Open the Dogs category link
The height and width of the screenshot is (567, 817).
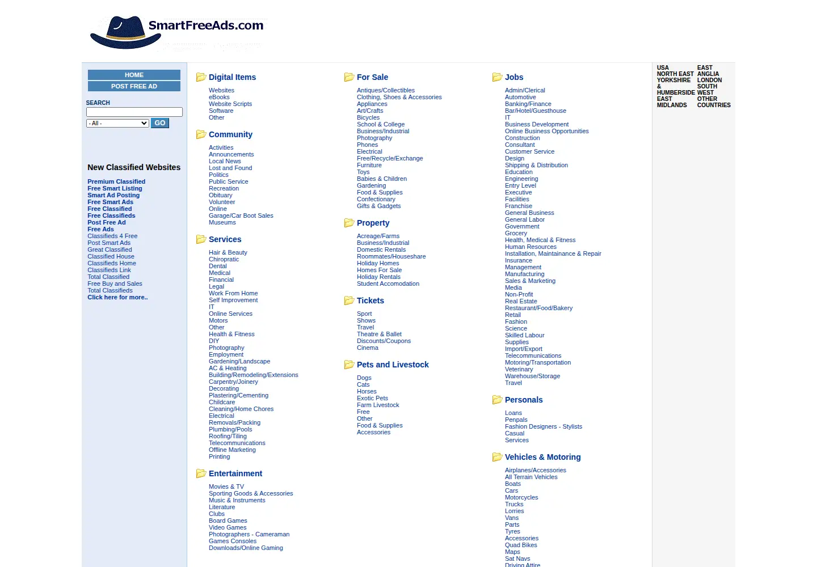[x=364, y=378]
